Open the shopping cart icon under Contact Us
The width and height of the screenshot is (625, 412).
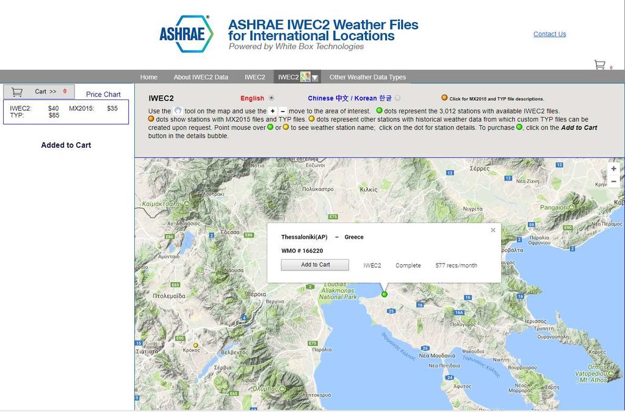click(x=600, y=65)
